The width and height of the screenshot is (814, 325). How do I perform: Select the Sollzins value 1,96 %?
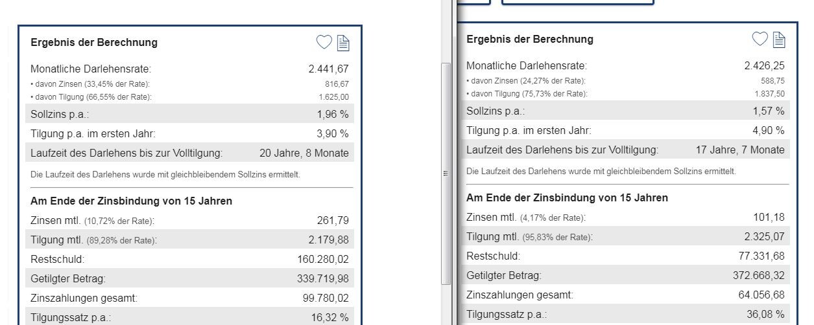333,115
